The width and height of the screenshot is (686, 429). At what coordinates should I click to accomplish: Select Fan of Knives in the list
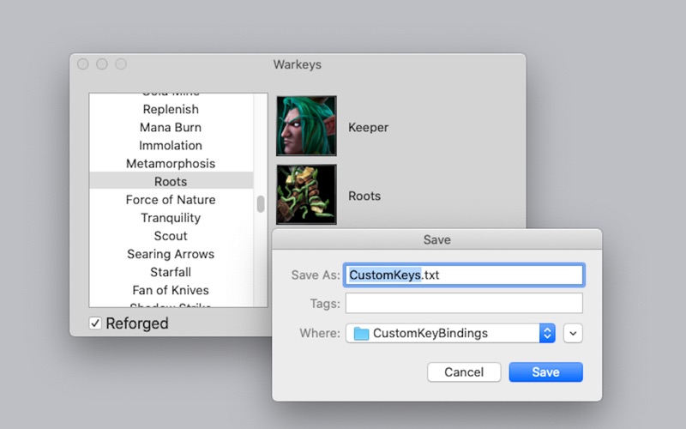click(171, 290)
